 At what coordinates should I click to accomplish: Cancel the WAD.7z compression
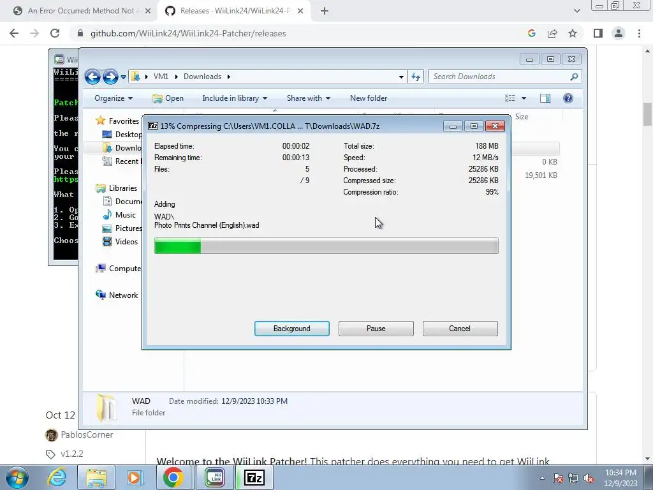(460, 329)
